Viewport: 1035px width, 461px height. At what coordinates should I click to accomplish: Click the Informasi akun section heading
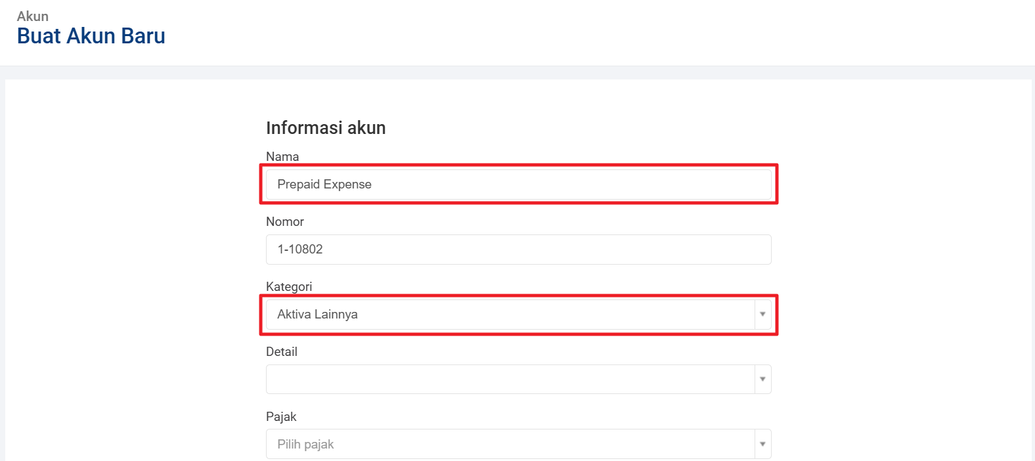click(326, 127)
